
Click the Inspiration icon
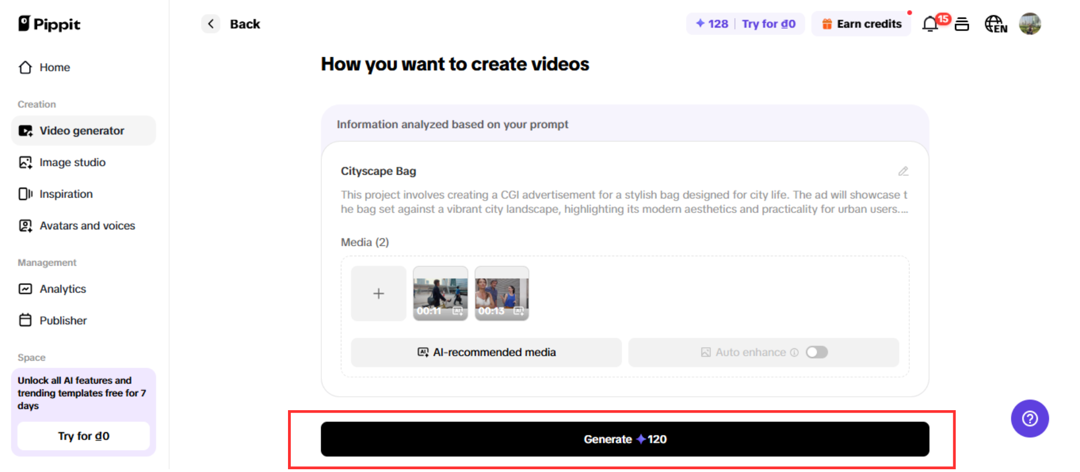(25, 194)
